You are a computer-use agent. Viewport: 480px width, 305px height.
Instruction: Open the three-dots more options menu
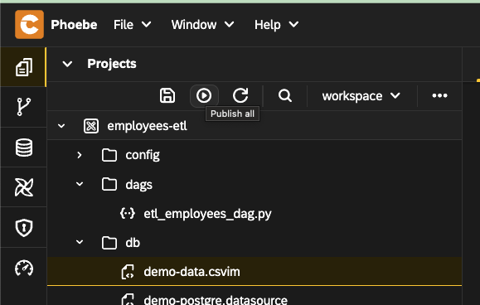point(439,96)
